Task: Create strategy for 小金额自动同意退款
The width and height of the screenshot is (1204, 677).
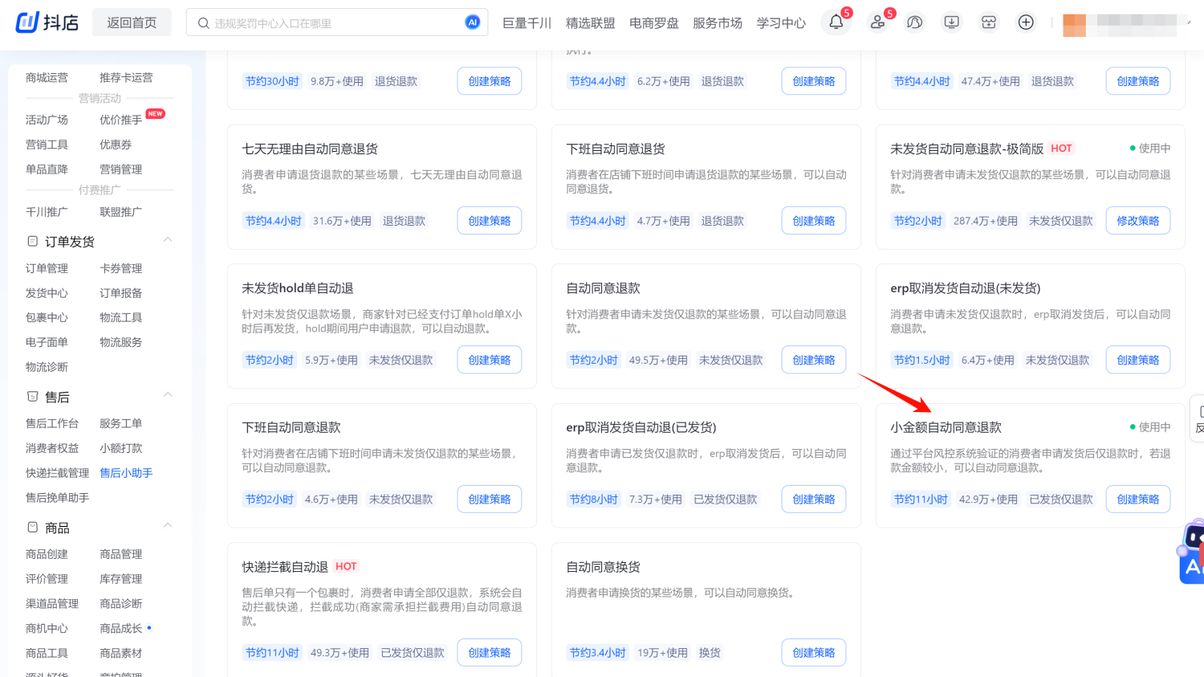Action: point(1138,500)
